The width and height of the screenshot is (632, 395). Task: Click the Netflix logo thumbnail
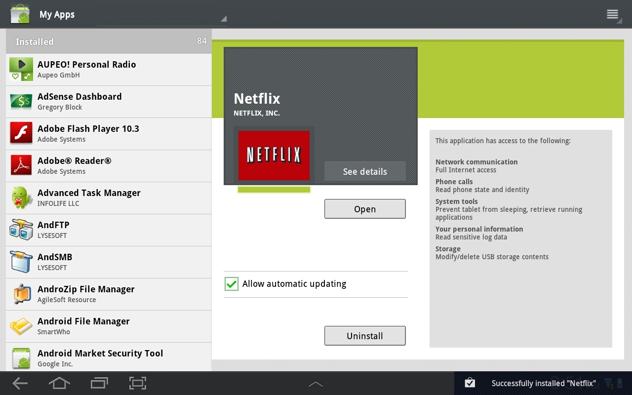274,155
